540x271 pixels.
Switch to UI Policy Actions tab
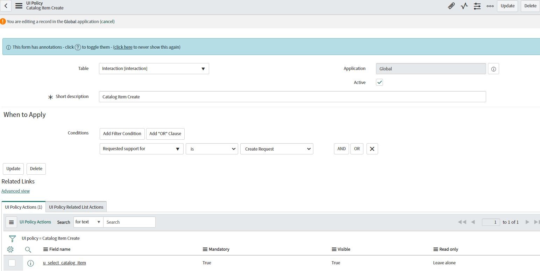click(23, 207)
